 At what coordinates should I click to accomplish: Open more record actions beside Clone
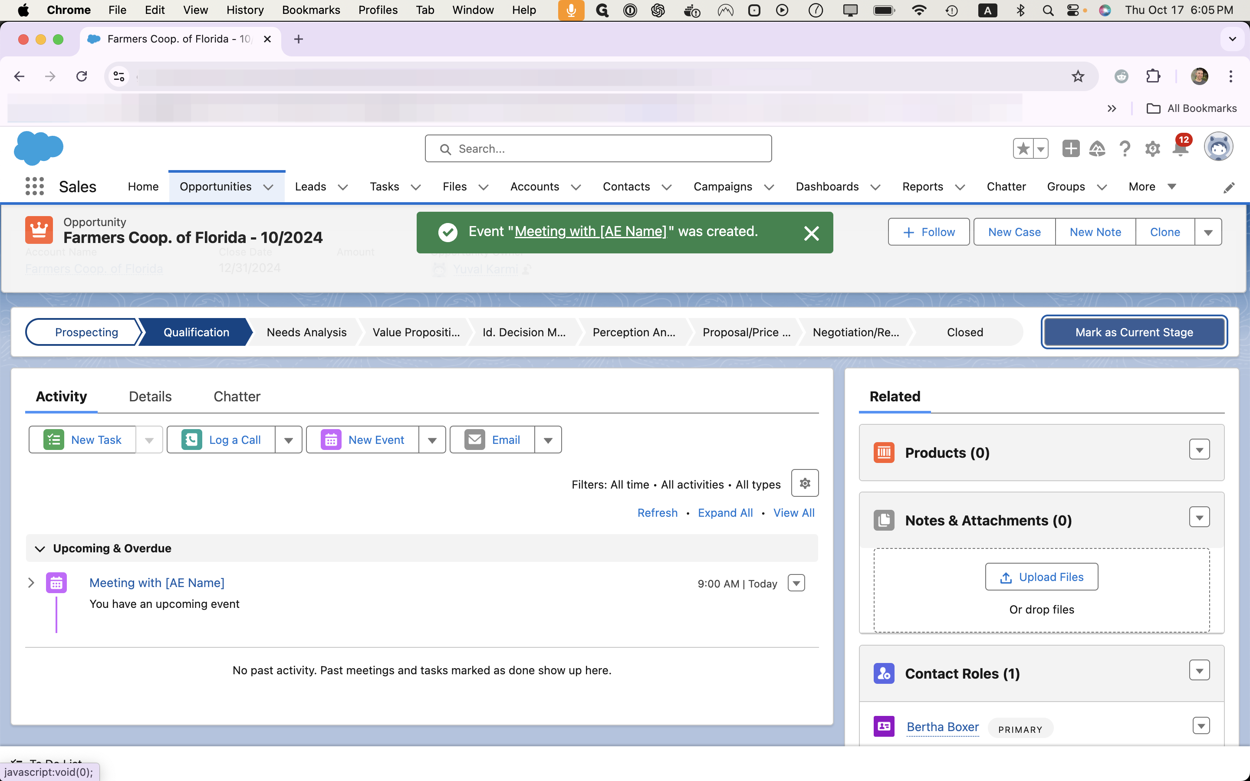[x=1208, y=232]
